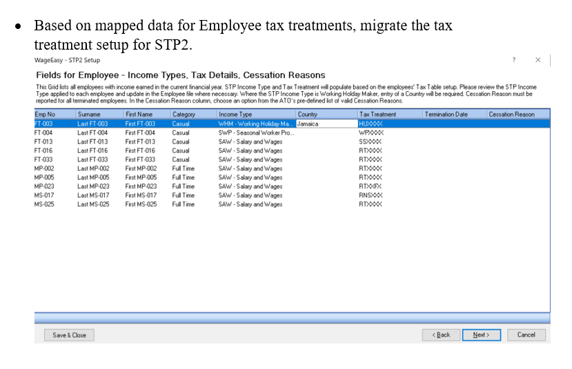Click the Income Type column header
Image resolution: width=572 pixels, height=369 pixels.
point(257,114)
